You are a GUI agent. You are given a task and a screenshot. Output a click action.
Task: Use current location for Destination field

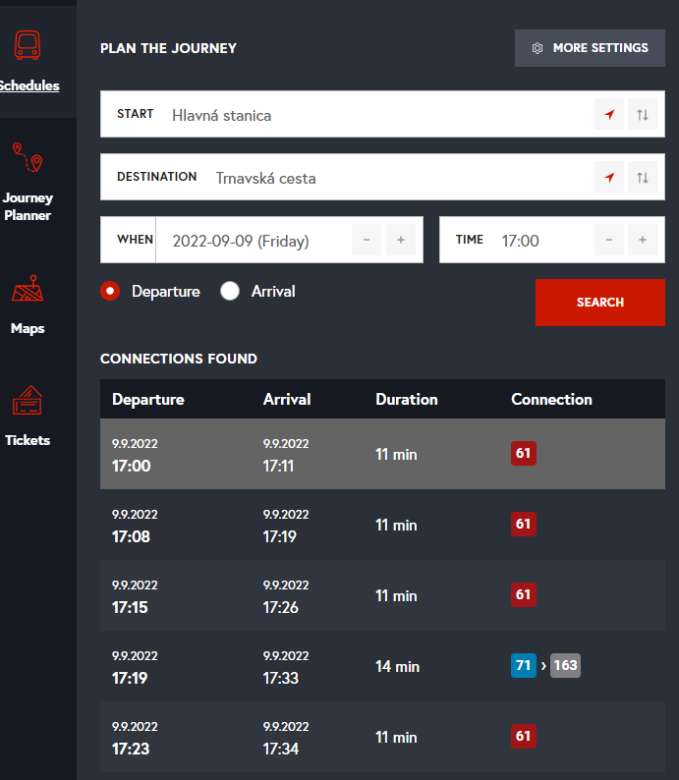(x=609, y=178)
